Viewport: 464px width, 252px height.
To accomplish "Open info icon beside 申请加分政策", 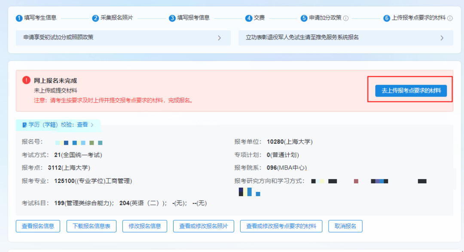I will 345,18.
